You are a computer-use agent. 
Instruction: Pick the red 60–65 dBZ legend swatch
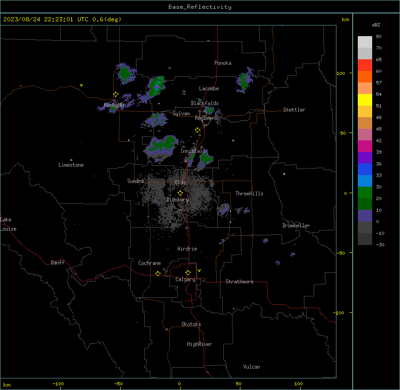pos(365,65)
